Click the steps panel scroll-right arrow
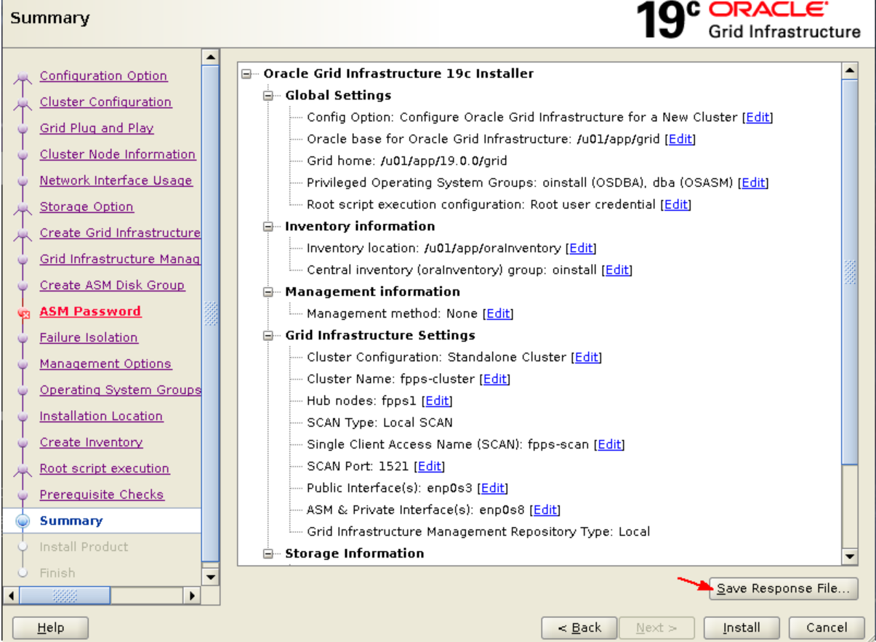Image resolution: width=876 pixels, height=642 pixels. [193, 595]
